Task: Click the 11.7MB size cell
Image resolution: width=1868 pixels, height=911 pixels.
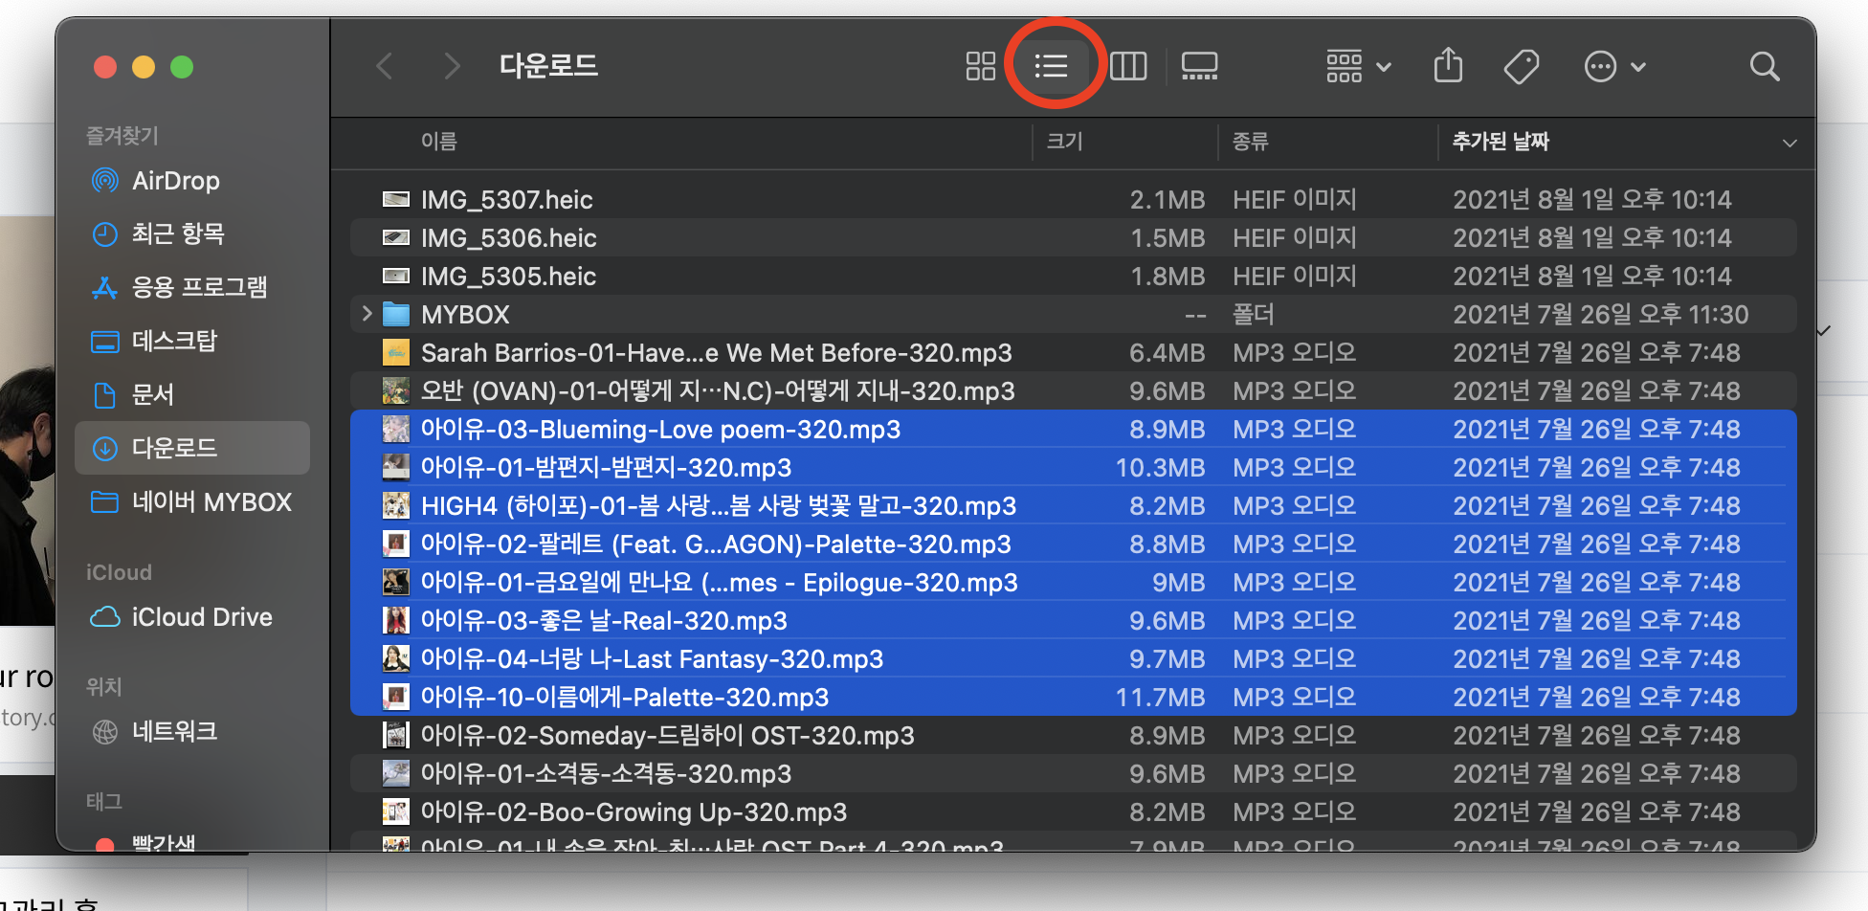Action: [x=1160, y=697]
